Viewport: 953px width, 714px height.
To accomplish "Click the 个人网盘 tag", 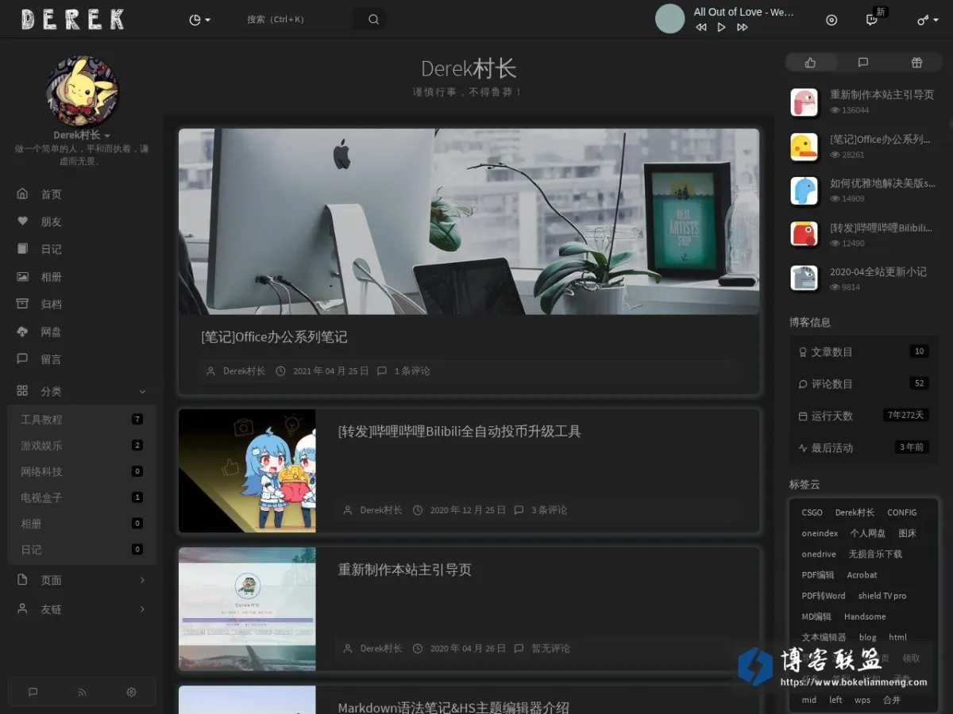I will [867, 533].
